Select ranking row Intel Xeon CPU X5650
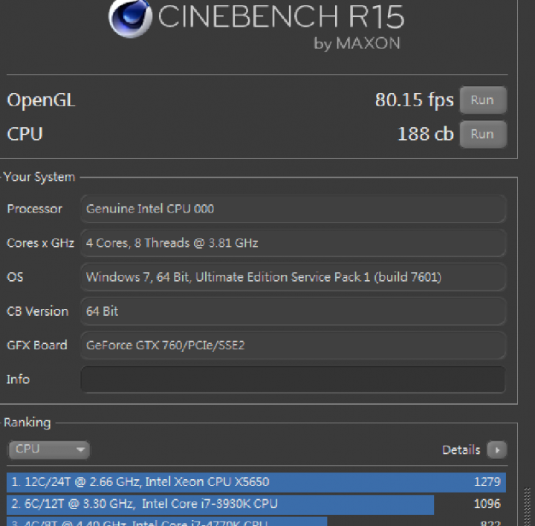Image resolution: width=535 pixels, height=526 pixels. [256, 482]
